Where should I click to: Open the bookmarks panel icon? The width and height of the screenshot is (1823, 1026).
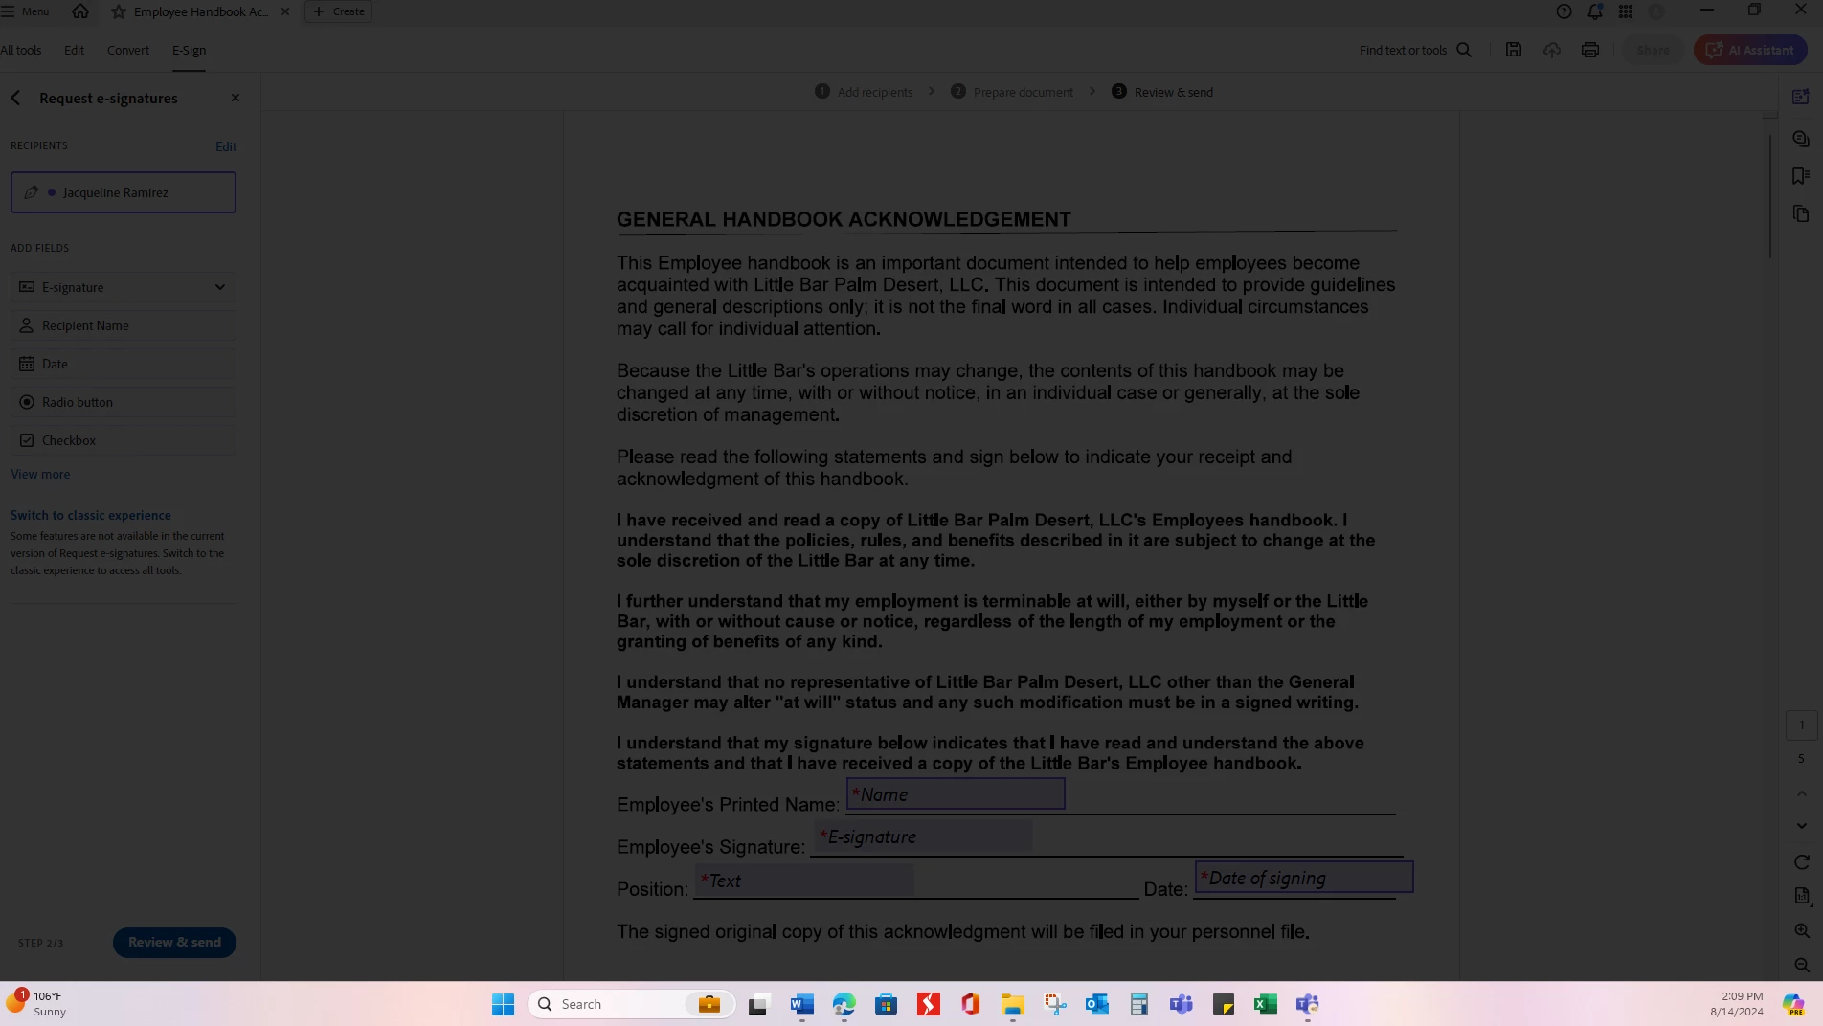coord(1801,176)
